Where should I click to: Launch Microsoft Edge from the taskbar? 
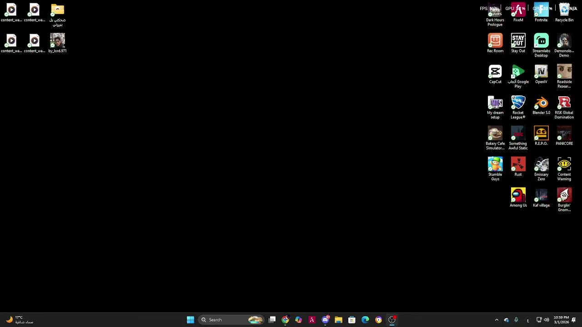(x=365, y=320)
